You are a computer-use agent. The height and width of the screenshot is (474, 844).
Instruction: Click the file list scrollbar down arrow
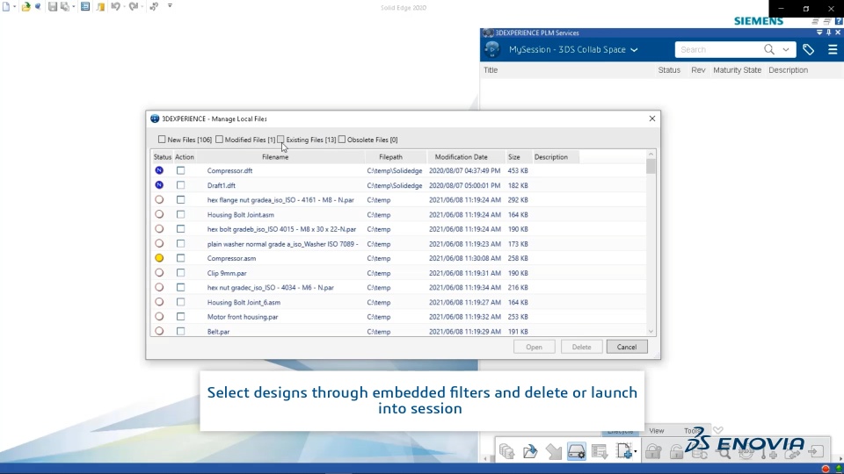[651, 332]
